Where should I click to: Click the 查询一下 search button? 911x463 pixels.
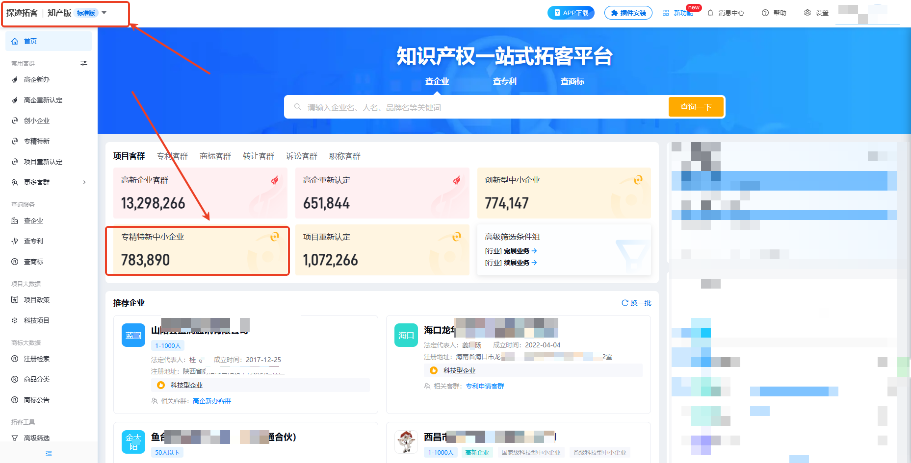(696, 107)
